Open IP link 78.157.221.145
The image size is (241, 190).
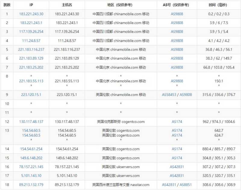pyautogui.click(x=31, y=167)
